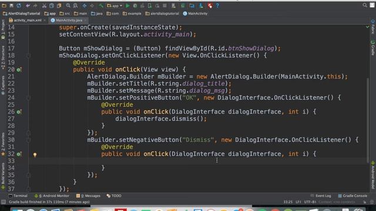Image resolution: width=376 pixels, height=211 pixels.
Task: Click the Replace toolbar icon
Action: [75, 5]
